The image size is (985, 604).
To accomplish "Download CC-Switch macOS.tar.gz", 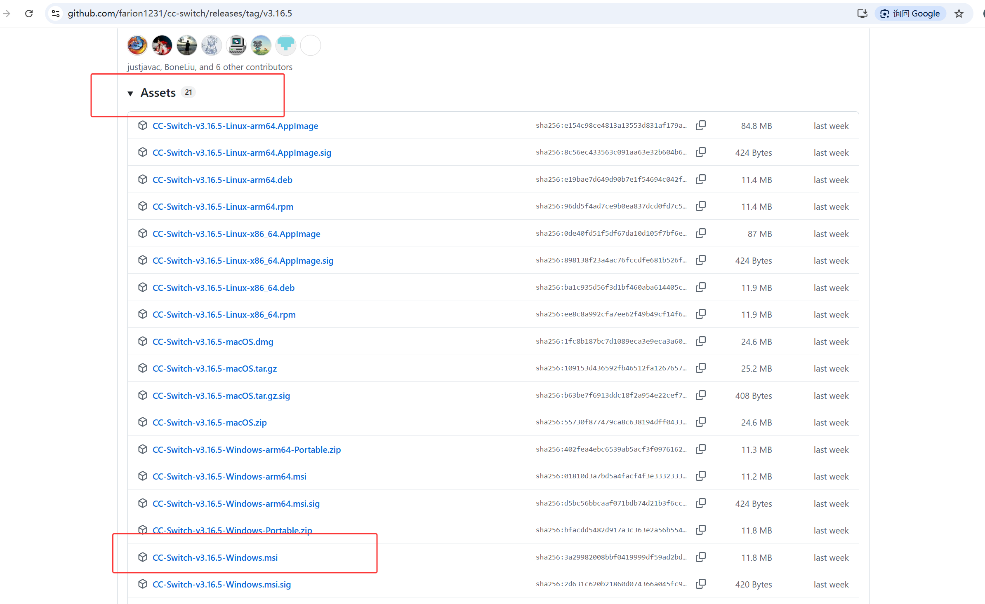I will point(214,369).
